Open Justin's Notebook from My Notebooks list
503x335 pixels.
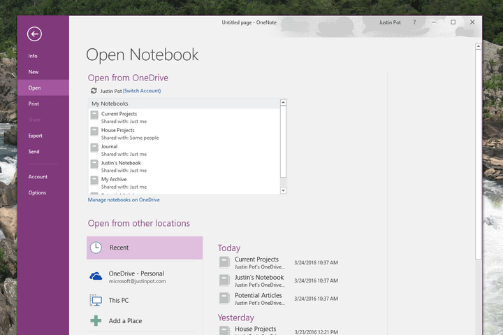coord(184,166)
